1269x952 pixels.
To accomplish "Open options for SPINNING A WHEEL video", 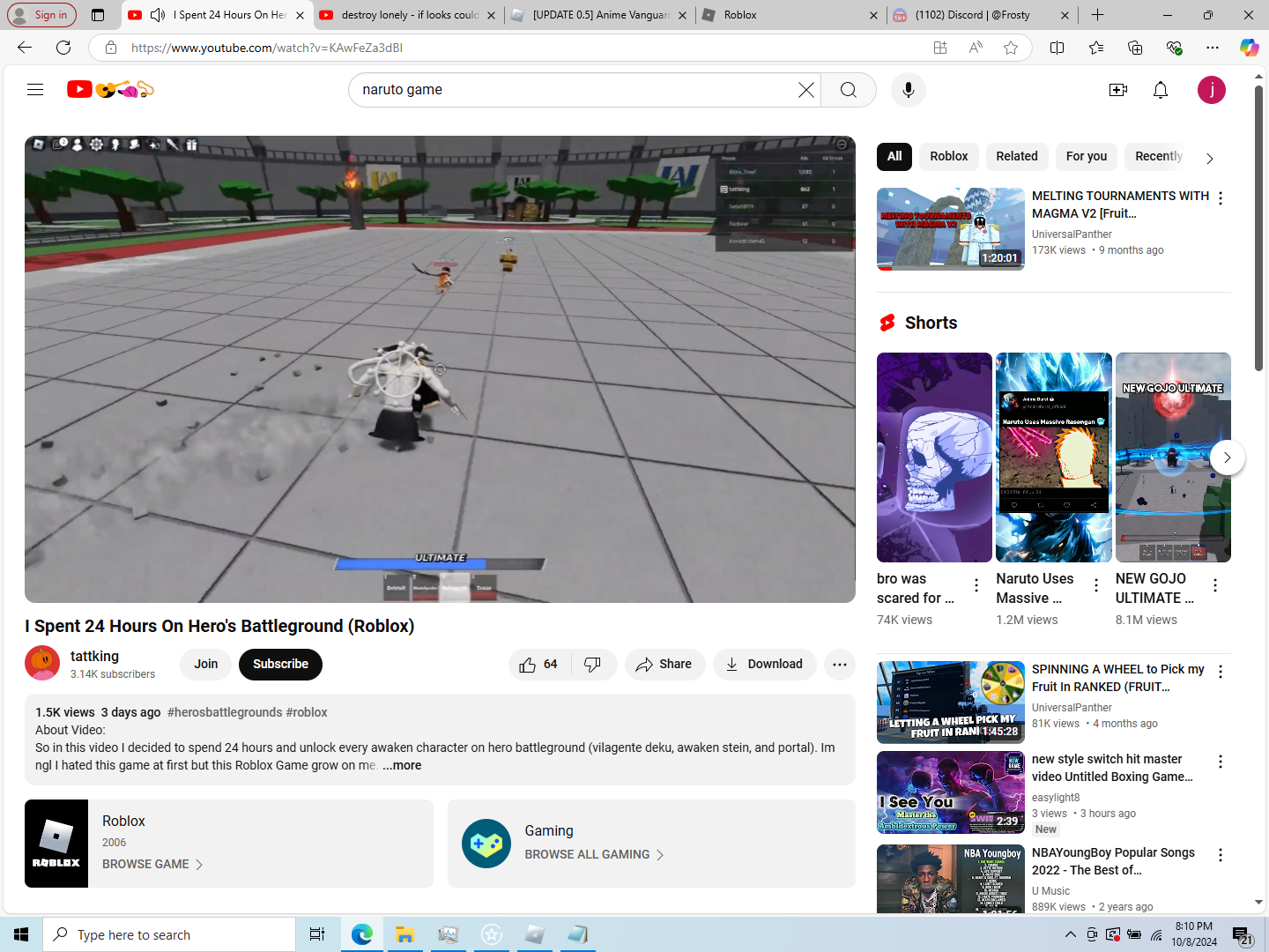I will pyautogui.click(x=1221, y=672).
